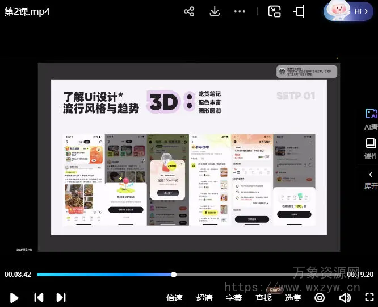The height and width of the screenshot is (307, 378).
Task: Open the AI watch panel icon
Action: click(371, 115)
